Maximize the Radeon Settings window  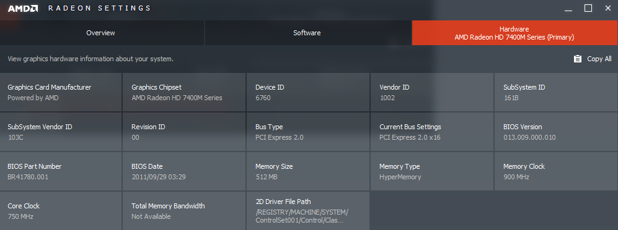[x=588, y=8]
